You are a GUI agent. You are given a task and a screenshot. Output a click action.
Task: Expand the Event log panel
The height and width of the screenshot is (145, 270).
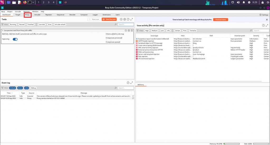coord(132,83)
